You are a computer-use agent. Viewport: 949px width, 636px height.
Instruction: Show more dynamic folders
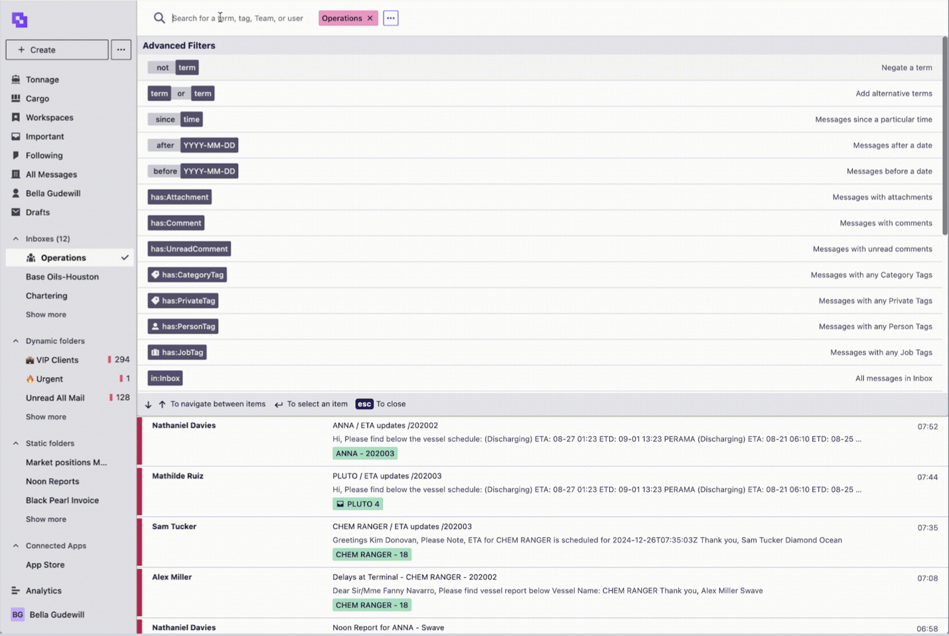click(46, 417)
